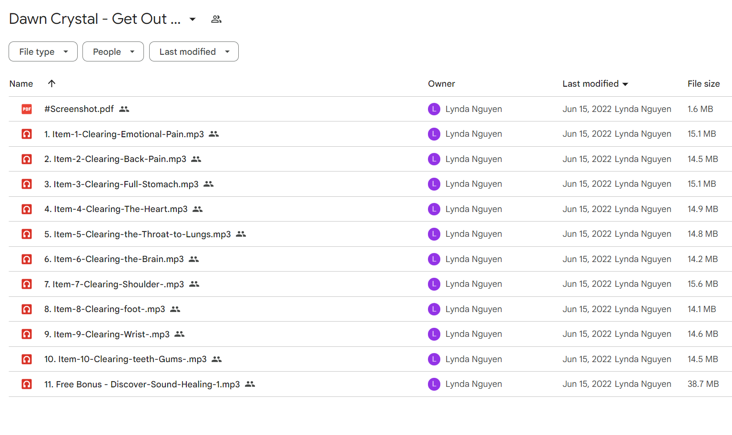
Task: Click the 14.2 MB file size value
Action: [x=702, y=259]
